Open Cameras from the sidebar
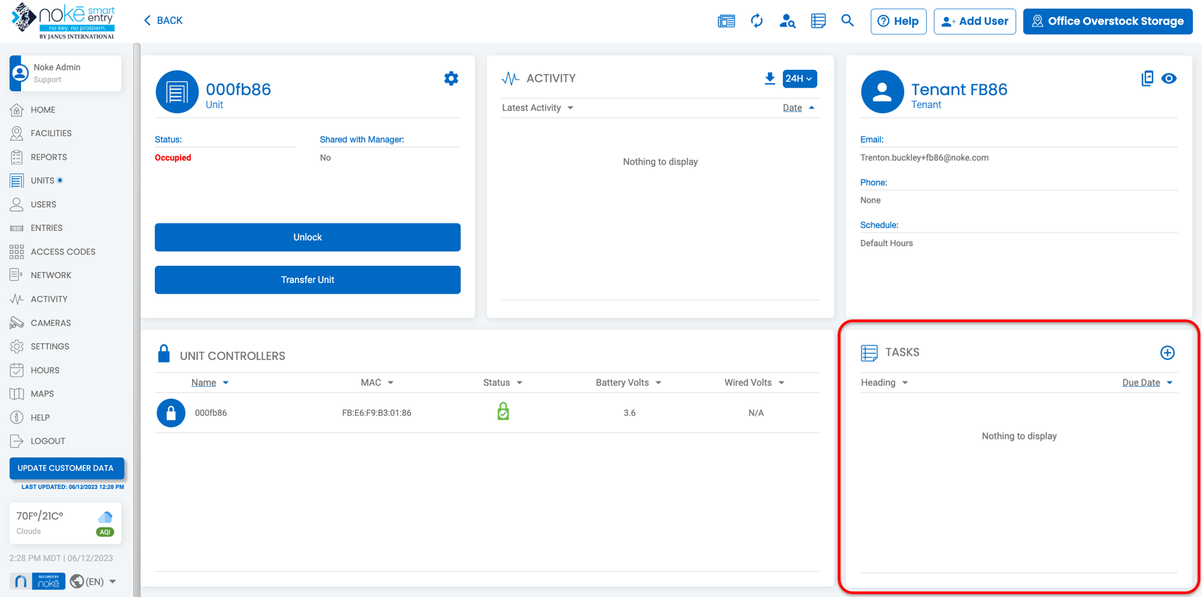Image resolution: width=1202 pixels, height=597 pixels. (x=51, y=323)
